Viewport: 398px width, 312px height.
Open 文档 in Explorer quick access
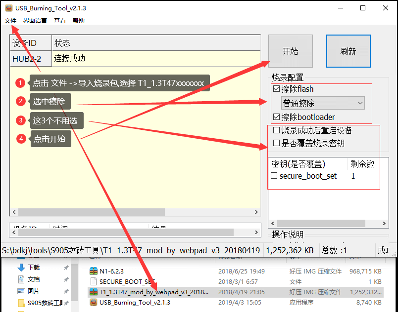pos(34,279)
